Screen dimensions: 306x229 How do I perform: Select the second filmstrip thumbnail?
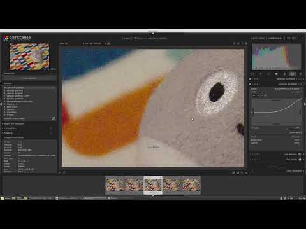(x=134, y=185)
